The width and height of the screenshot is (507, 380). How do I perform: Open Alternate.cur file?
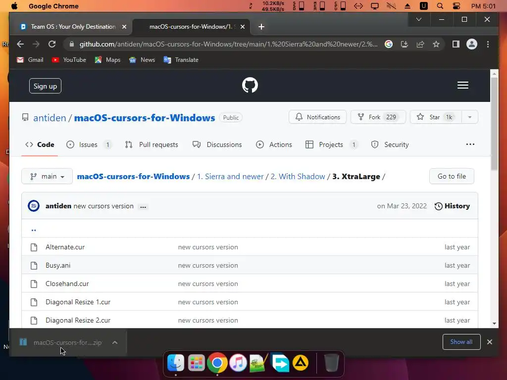(x=65, y=247)
